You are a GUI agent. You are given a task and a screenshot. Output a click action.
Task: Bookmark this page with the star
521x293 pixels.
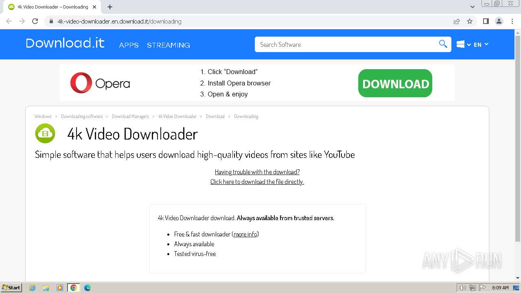(x=470, y=21)
